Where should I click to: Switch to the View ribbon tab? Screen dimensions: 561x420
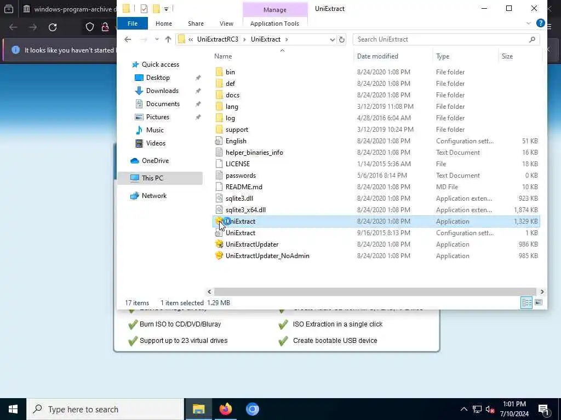click(226, 23)
